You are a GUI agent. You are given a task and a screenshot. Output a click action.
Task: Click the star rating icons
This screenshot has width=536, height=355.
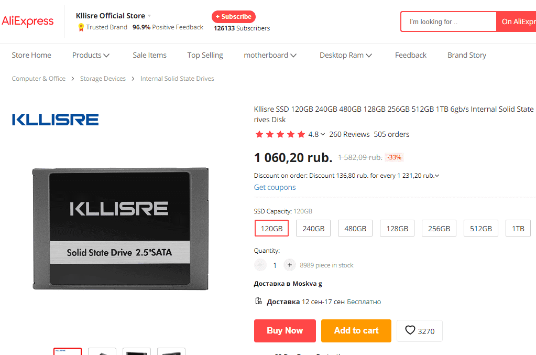click(280, 134)
